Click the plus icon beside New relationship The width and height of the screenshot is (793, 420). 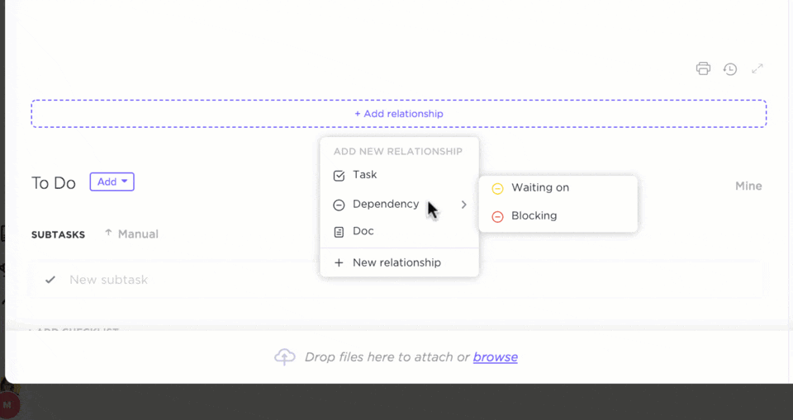339,263
